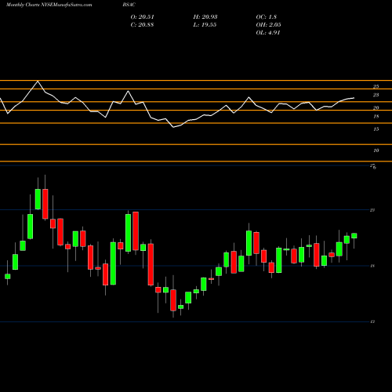Viewport: 392px width, 392px height.
Task: Click the price axis label '12'
Action: point(372,321)
